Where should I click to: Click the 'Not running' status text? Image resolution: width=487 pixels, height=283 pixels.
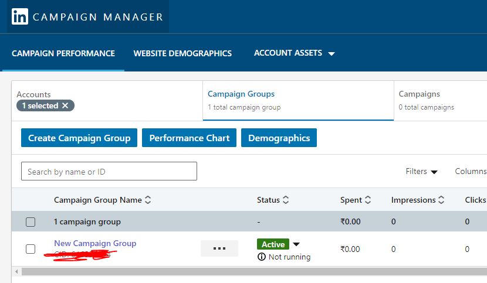coord(289,257)
